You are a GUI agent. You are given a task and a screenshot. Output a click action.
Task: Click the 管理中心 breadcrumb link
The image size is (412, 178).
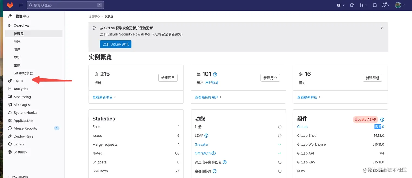[94, 16]
